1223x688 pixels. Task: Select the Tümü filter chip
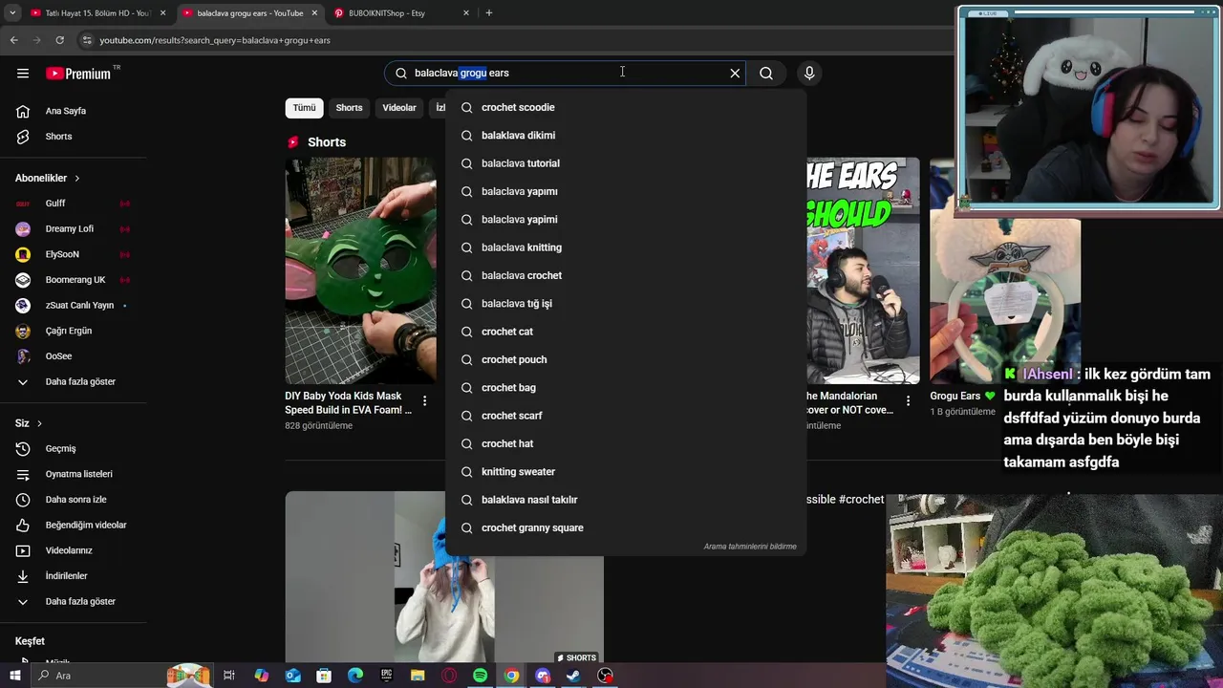coord(304,108)
